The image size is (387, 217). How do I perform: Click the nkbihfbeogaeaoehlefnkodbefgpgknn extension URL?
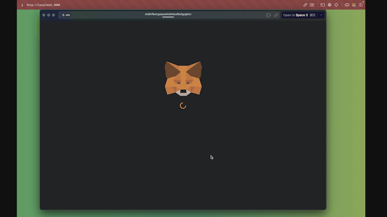tap(168, 14)
